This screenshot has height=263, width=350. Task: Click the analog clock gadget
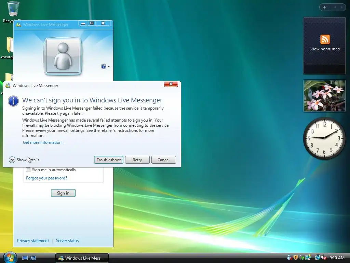click(324, 138)
